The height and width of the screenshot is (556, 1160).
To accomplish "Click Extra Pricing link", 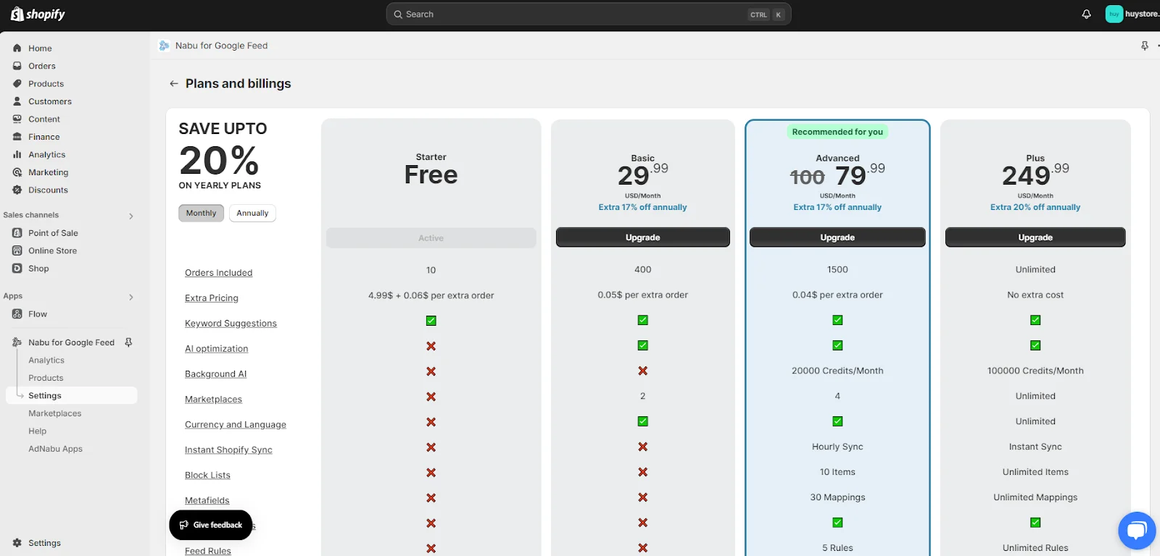I will click(212, 298).
